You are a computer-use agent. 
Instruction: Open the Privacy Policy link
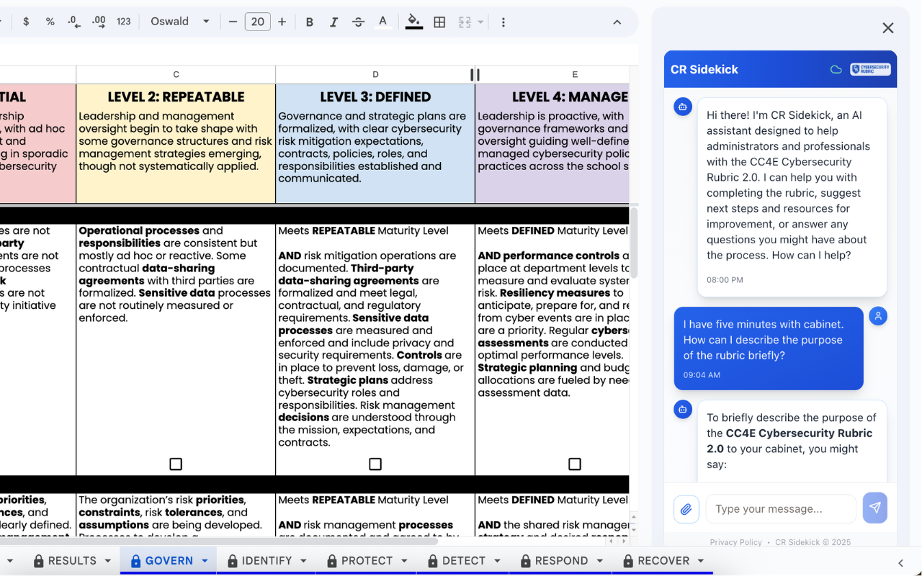pos(735,542)
